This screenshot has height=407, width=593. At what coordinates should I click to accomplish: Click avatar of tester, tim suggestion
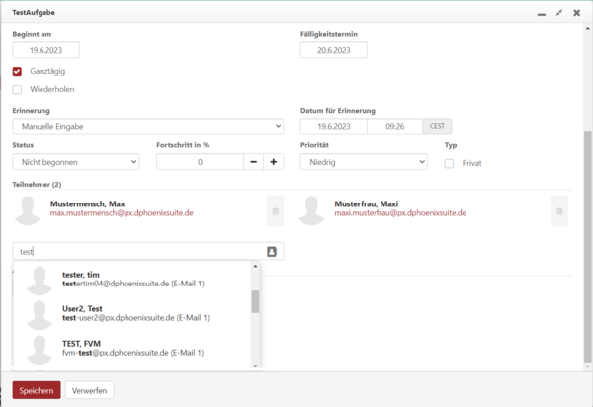tap(40, 280)
